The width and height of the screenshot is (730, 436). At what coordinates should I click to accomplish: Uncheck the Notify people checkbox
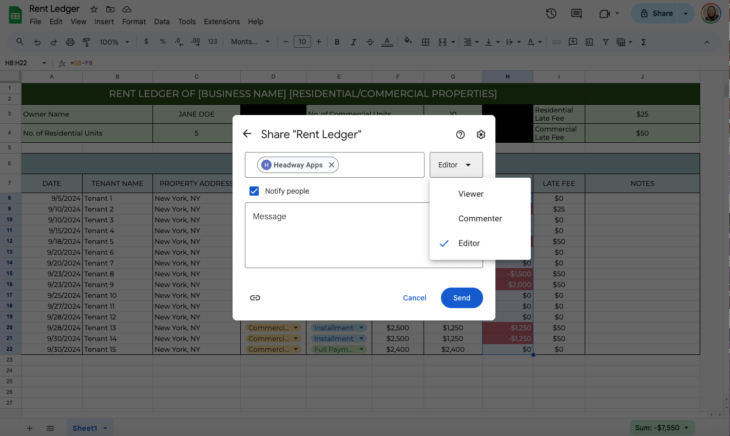pyautogui.click(x=254, y=191)
